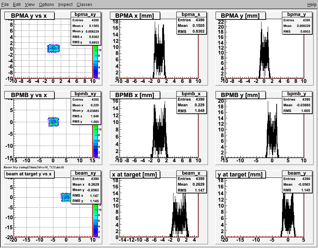318x248 pixels.
Task: Click Mean 0.229 in bpmb_x stats
Action: point(191,105)
